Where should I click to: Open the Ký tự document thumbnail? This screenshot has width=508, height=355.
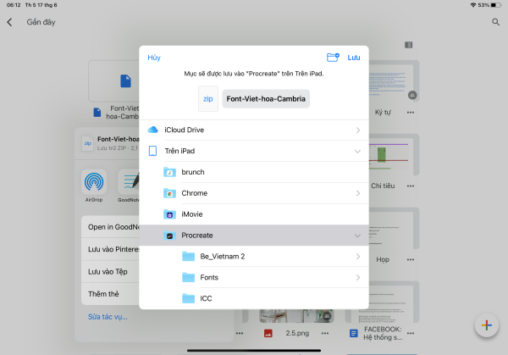394,81
